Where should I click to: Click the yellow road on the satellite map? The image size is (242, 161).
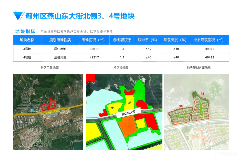click(48, 111)
